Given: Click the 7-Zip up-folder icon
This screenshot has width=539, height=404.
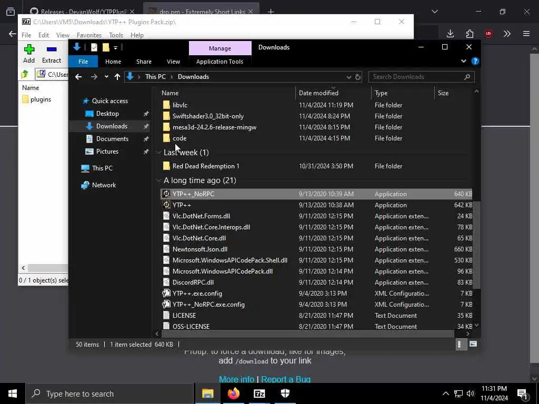Looking at the screenshot, I should coord(25,74).
